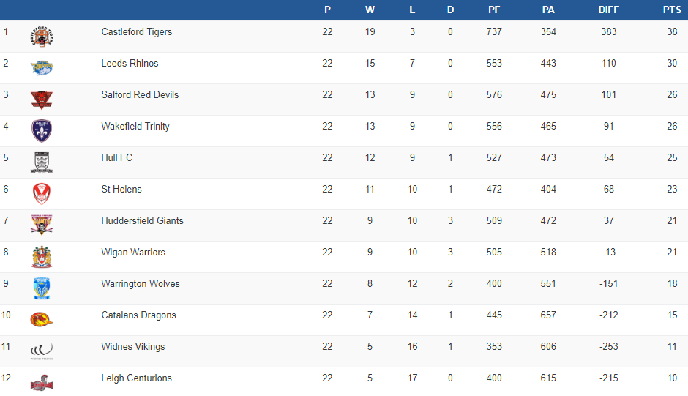The width and height of the screenshot is (688, 396).
Task: Click the W wins column header
Action: [370, 10]
